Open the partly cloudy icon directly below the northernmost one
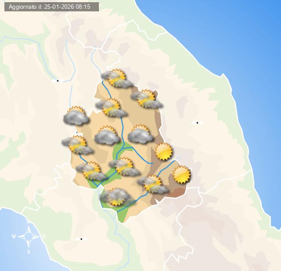281x271 pixels. coord(112,108)
